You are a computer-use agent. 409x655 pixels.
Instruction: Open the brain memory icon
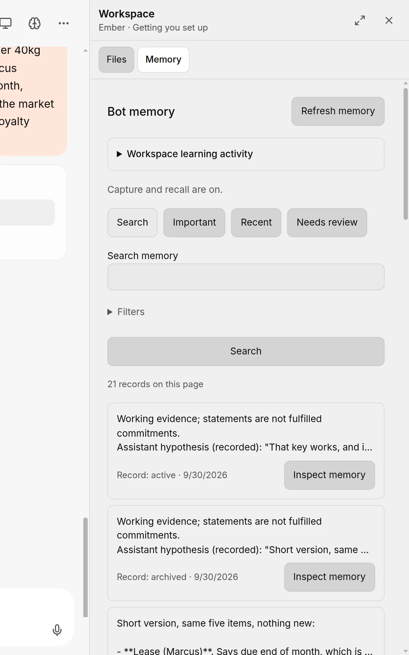pyautogui.click(x=35, y=23)
